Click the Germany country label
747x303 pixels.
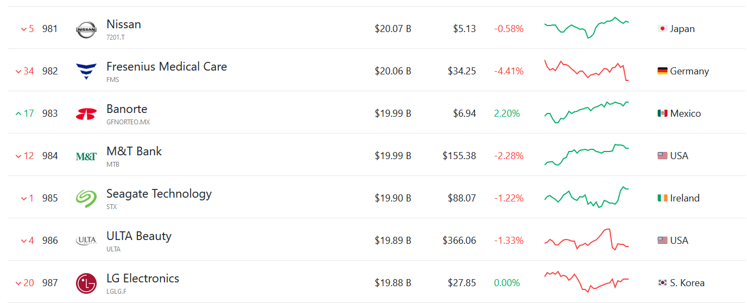click(x=689, y=71)
